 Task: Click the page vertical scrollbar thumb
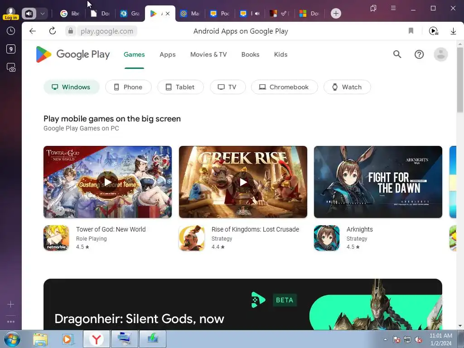click(x=460, y=80)
